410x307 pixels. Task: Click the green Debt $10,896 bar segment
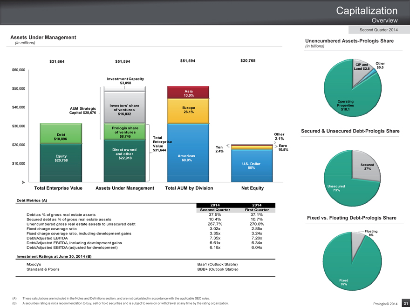point(60,135)
